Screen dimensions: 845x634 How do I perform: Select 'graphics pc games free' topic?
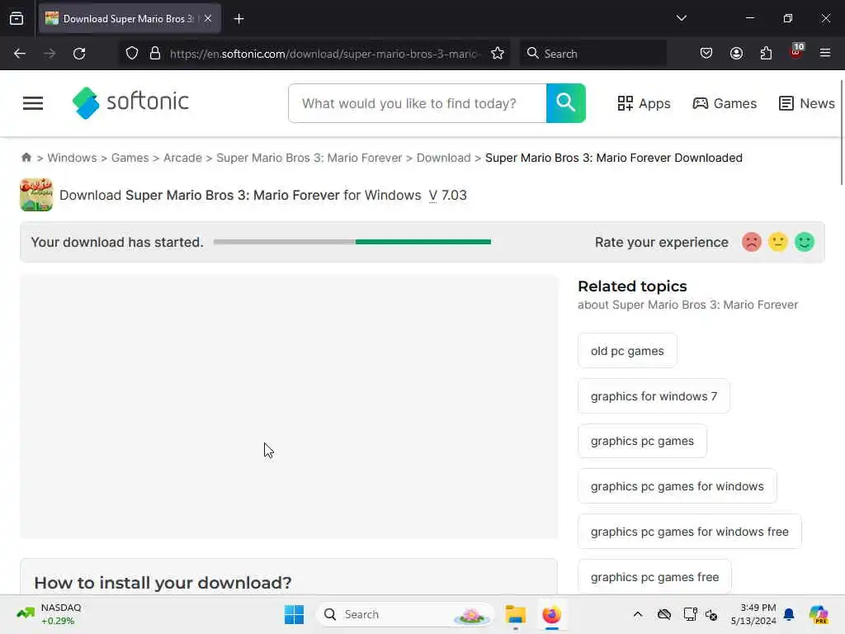654,577
